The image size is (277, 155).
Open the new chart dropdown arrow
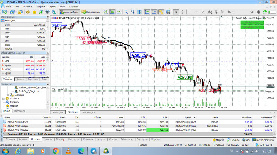(x=8, y=12)
